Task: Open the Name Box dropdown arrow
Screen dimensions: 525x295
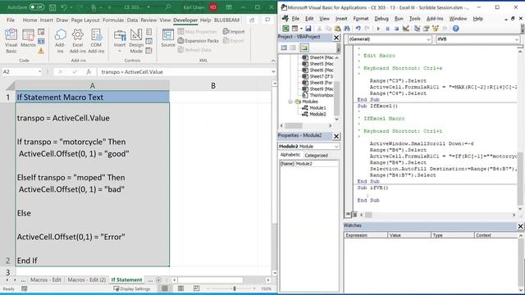Action: pyautogui.click(x=39, y=71)
